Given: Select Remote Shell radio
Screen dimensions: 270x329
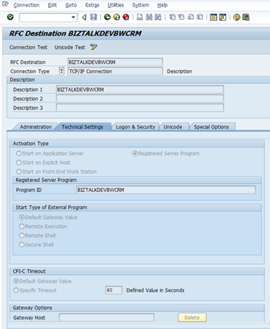Looking at the screenshot, I should (22, 235).
